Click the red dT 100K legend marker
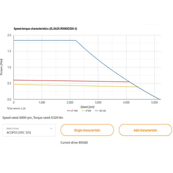173x173 pixels. [69, 110]
